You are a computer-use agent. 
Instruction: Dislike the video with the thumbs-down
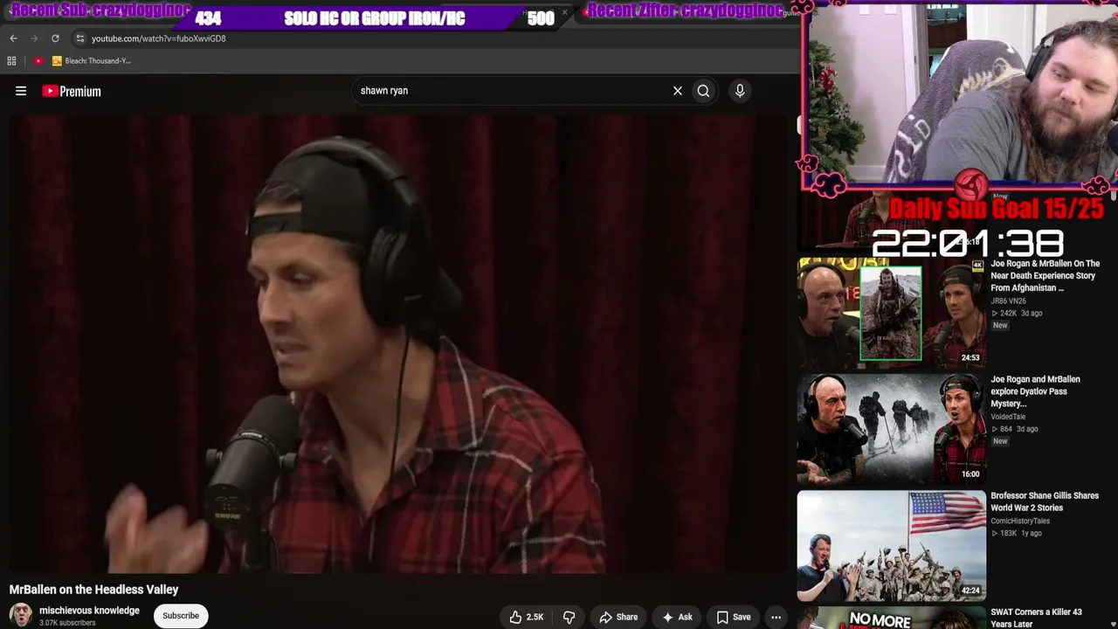[x=569, y=617]
